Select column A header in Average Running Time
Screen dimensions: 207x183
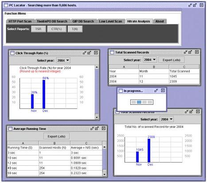(23, 143)
